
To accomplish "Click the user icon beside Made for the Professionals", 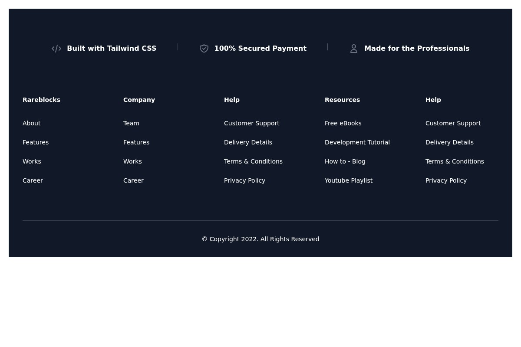I will click(354, 49).
